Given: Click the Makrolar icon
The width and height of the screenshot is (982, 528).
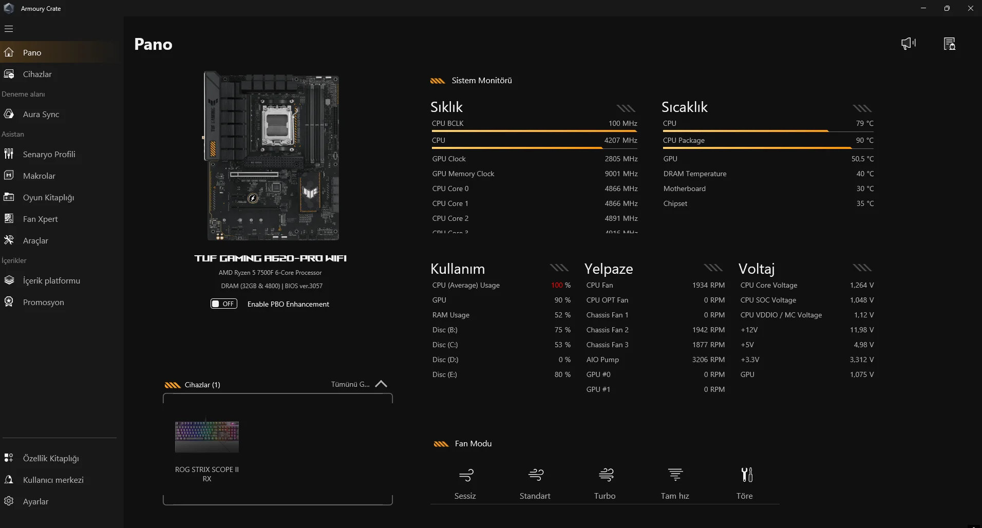Looking at the screenshot, I should [9, 175].
